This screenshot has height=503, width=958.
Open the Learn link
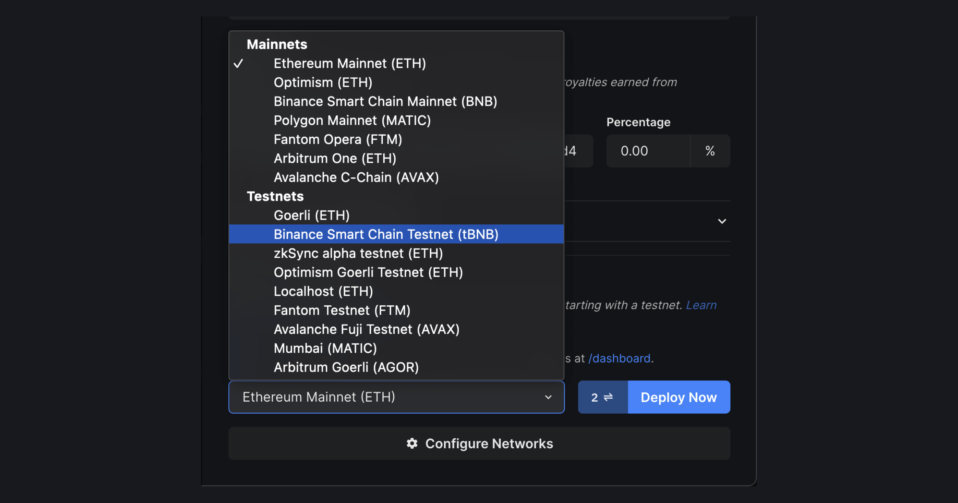701,305
